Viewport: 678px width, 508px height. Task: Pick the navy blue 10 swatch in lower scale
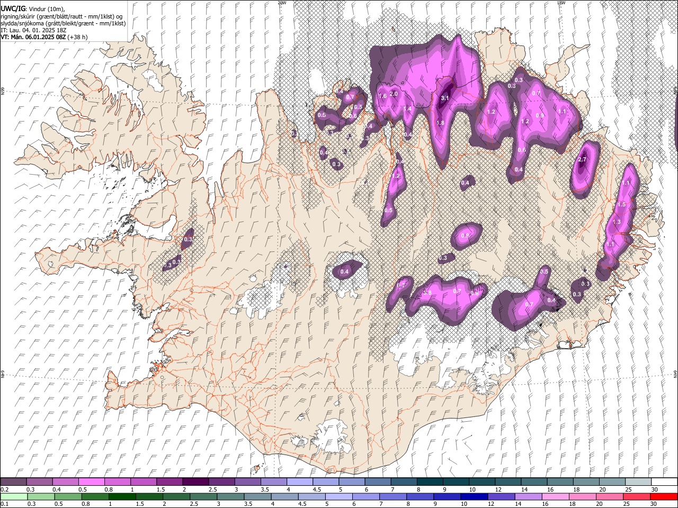[474, 496]
